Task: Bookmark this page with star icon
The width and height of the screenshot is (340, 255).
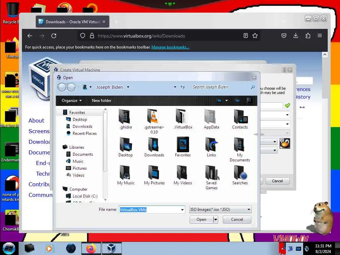Action: pos(255,36)
